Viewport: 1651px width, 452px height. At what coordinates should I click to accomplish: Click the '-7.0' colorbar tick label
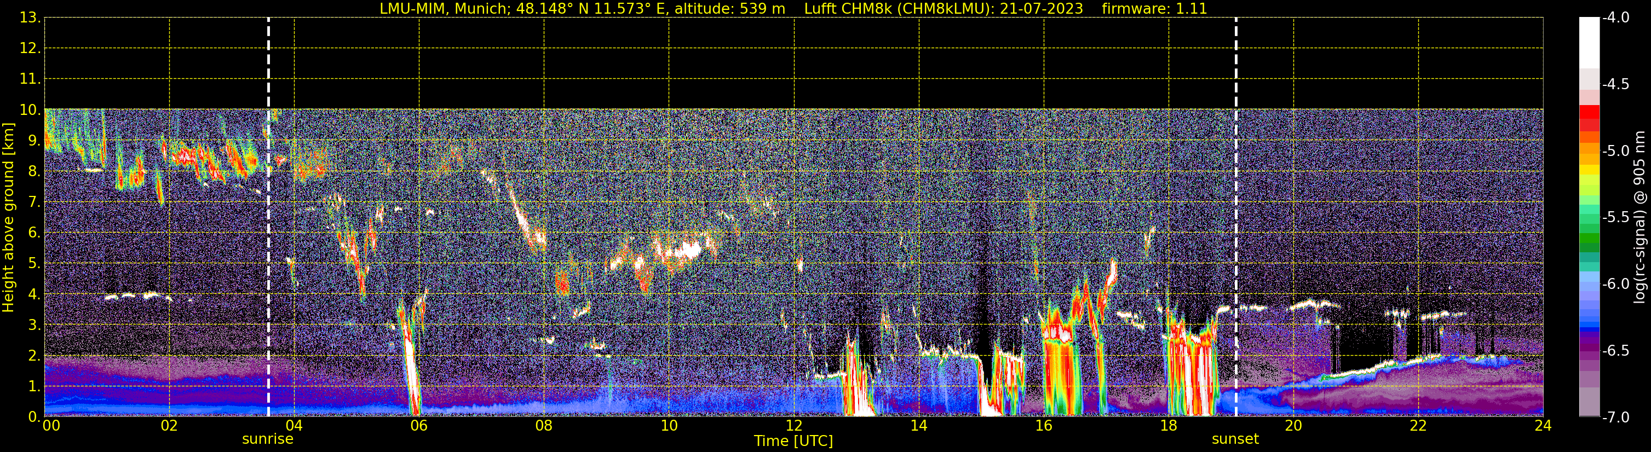coord(1616,418)
